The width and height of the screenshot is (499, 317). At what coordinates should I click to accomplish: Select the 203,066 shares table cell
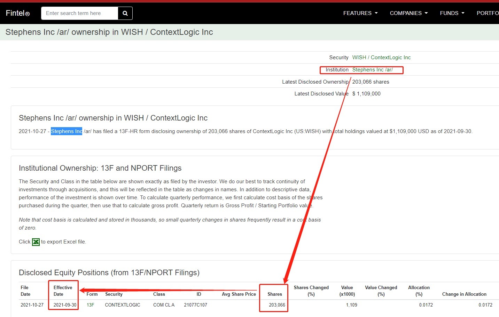tap(277, 305)
